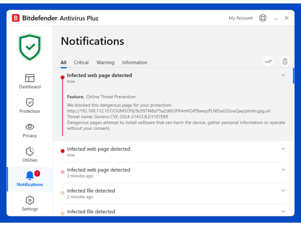Click the red notification count badge
This screenshot has width=301, height=226.
point(37,174)
